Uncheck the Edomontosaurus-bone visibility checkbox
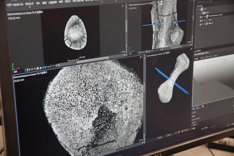 point(205,17)
